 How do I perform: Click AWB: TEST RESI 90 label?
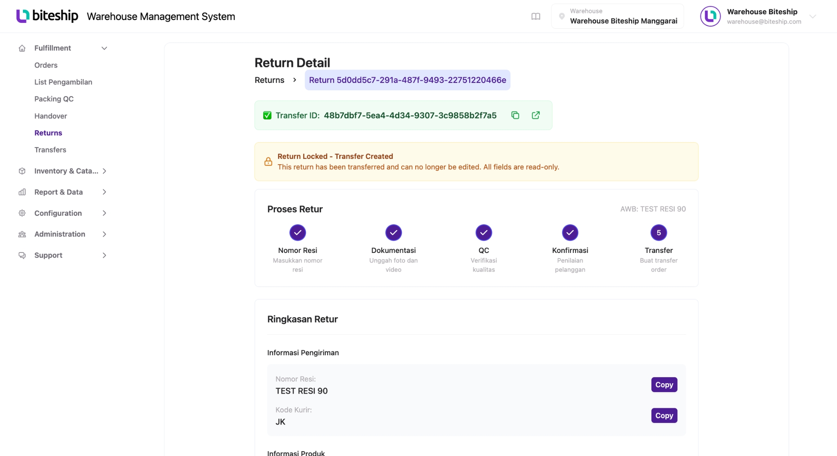tap(653, 209)
